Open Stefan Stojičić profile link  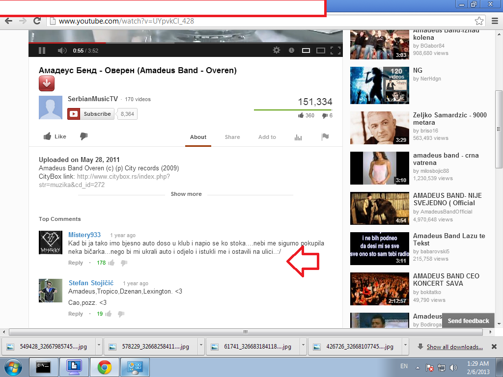[x=91, y=283]
